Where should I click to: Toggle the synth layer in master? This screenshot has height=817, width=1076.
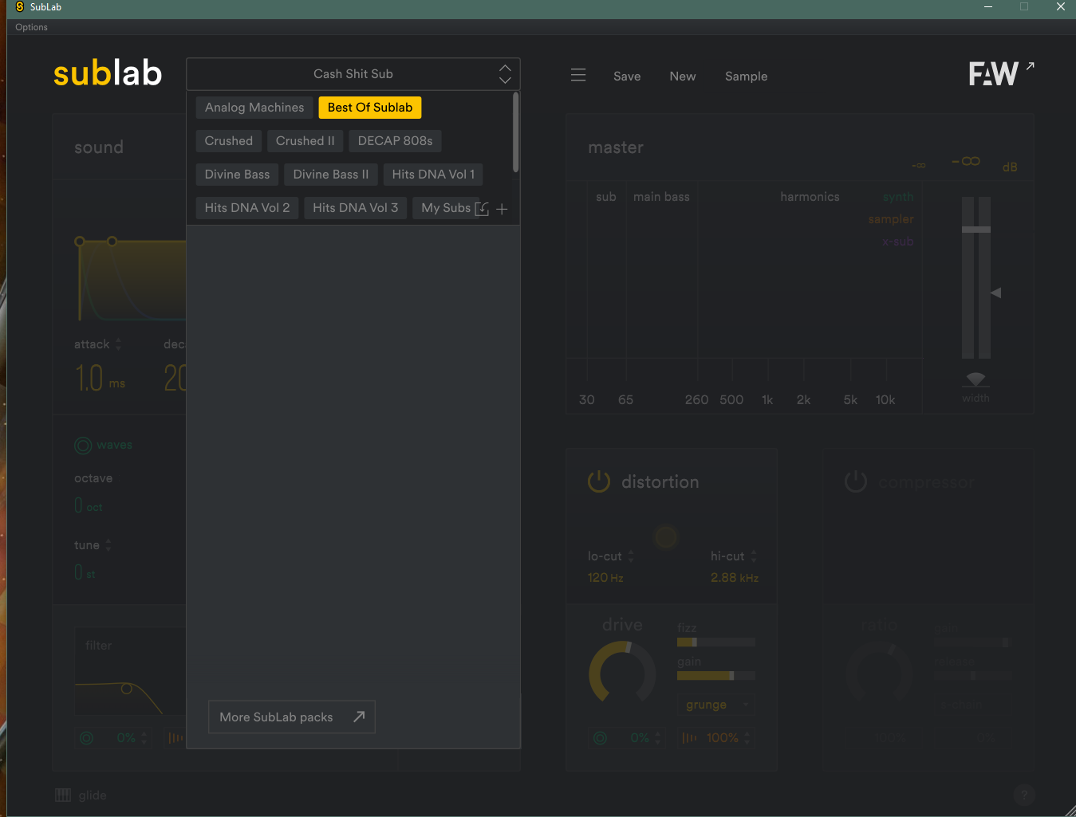898,197
